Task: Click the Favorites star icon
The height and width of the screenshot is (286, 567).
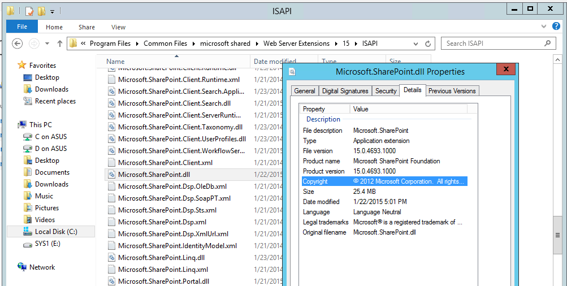Action: [x=22, y=65]
